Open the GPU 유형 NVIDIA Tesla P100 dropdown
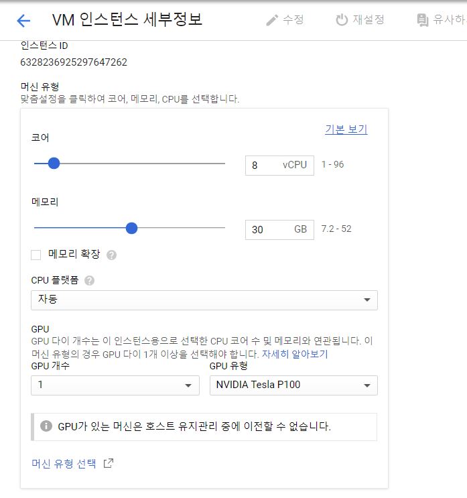 (293, 385)
